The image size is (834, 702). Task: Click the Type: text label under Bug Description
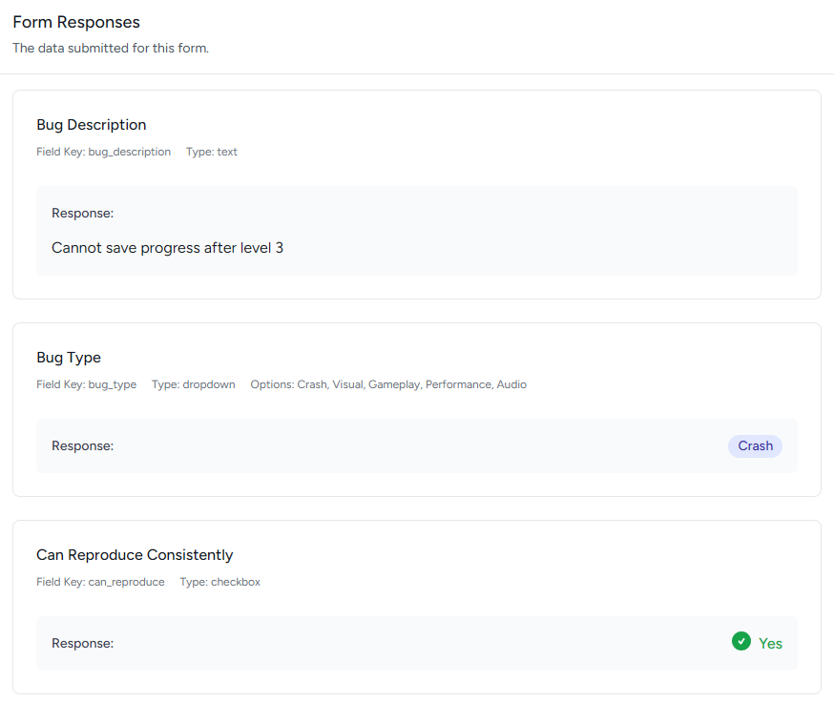pyautogui.click(x=211, y=152)
